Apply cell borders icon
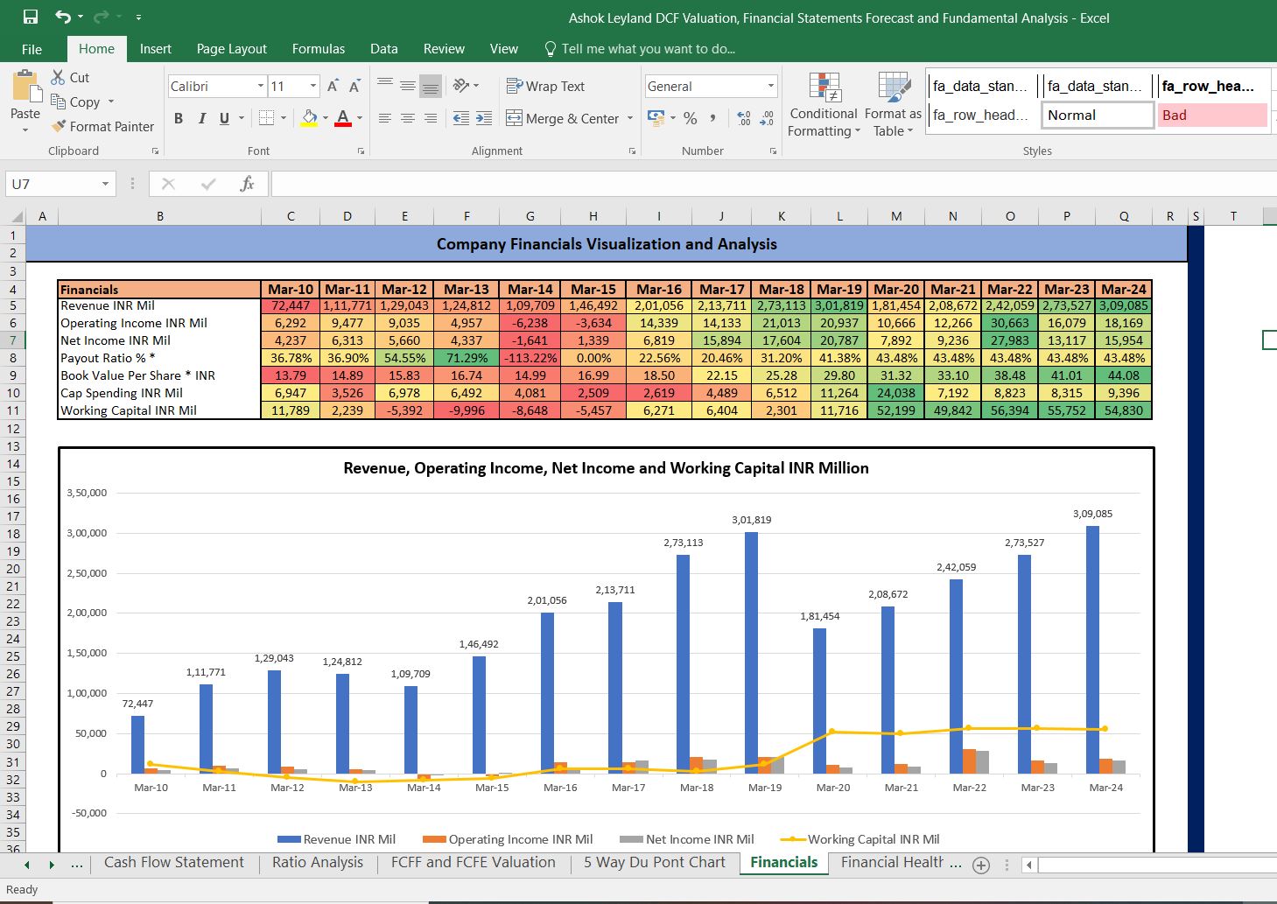The image size is (1277, 904). (x=267, y=118)
